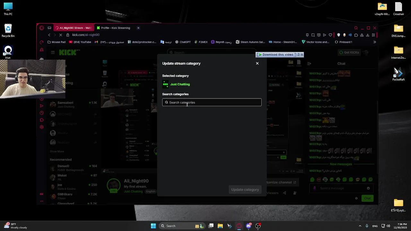Stop loading the current page
This screenshot has width=411, height=231.
tap(60, 35)
